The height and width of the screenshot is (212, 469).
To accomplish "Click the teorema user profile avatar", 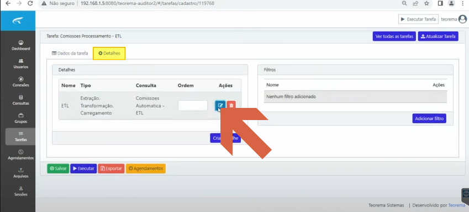I will coord(462,19).
